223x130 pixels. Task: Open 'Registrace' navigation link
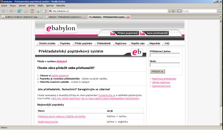pyautogui.click(x=121, y=43)
